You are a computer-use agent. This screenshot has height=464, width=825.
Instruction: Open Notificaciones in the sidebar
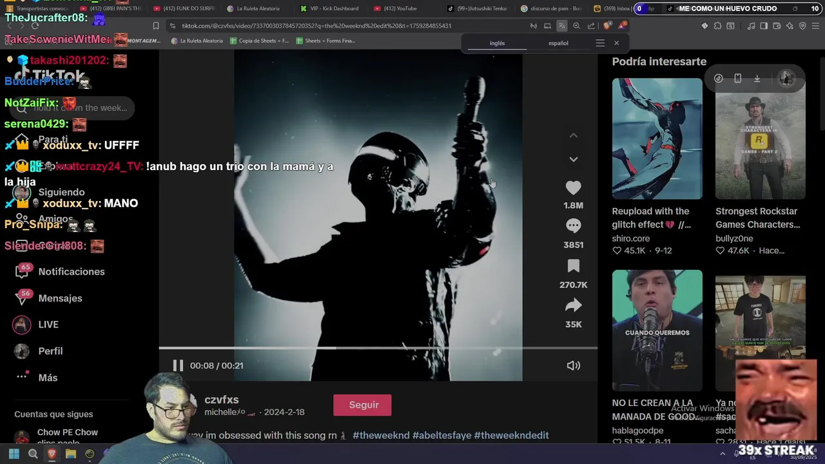[59, 271]
